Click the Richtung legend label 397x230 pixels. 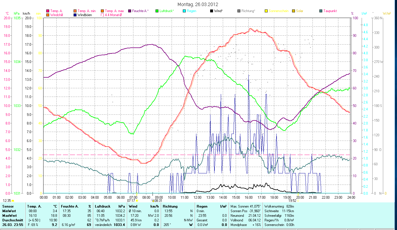tap(248, 11)
